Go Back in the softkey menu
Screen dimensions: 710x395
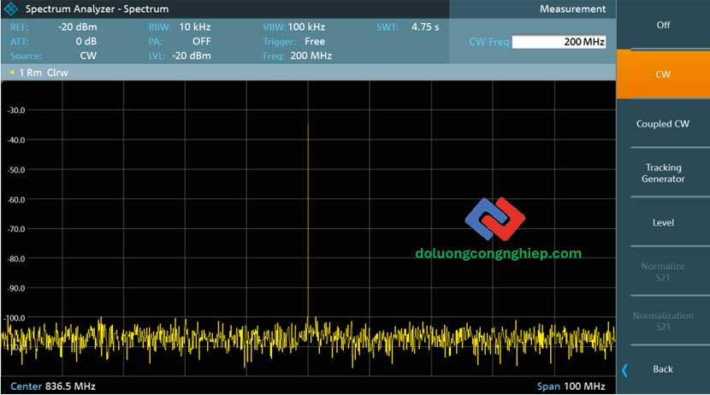pyautogui.click(x=663, y=369)
